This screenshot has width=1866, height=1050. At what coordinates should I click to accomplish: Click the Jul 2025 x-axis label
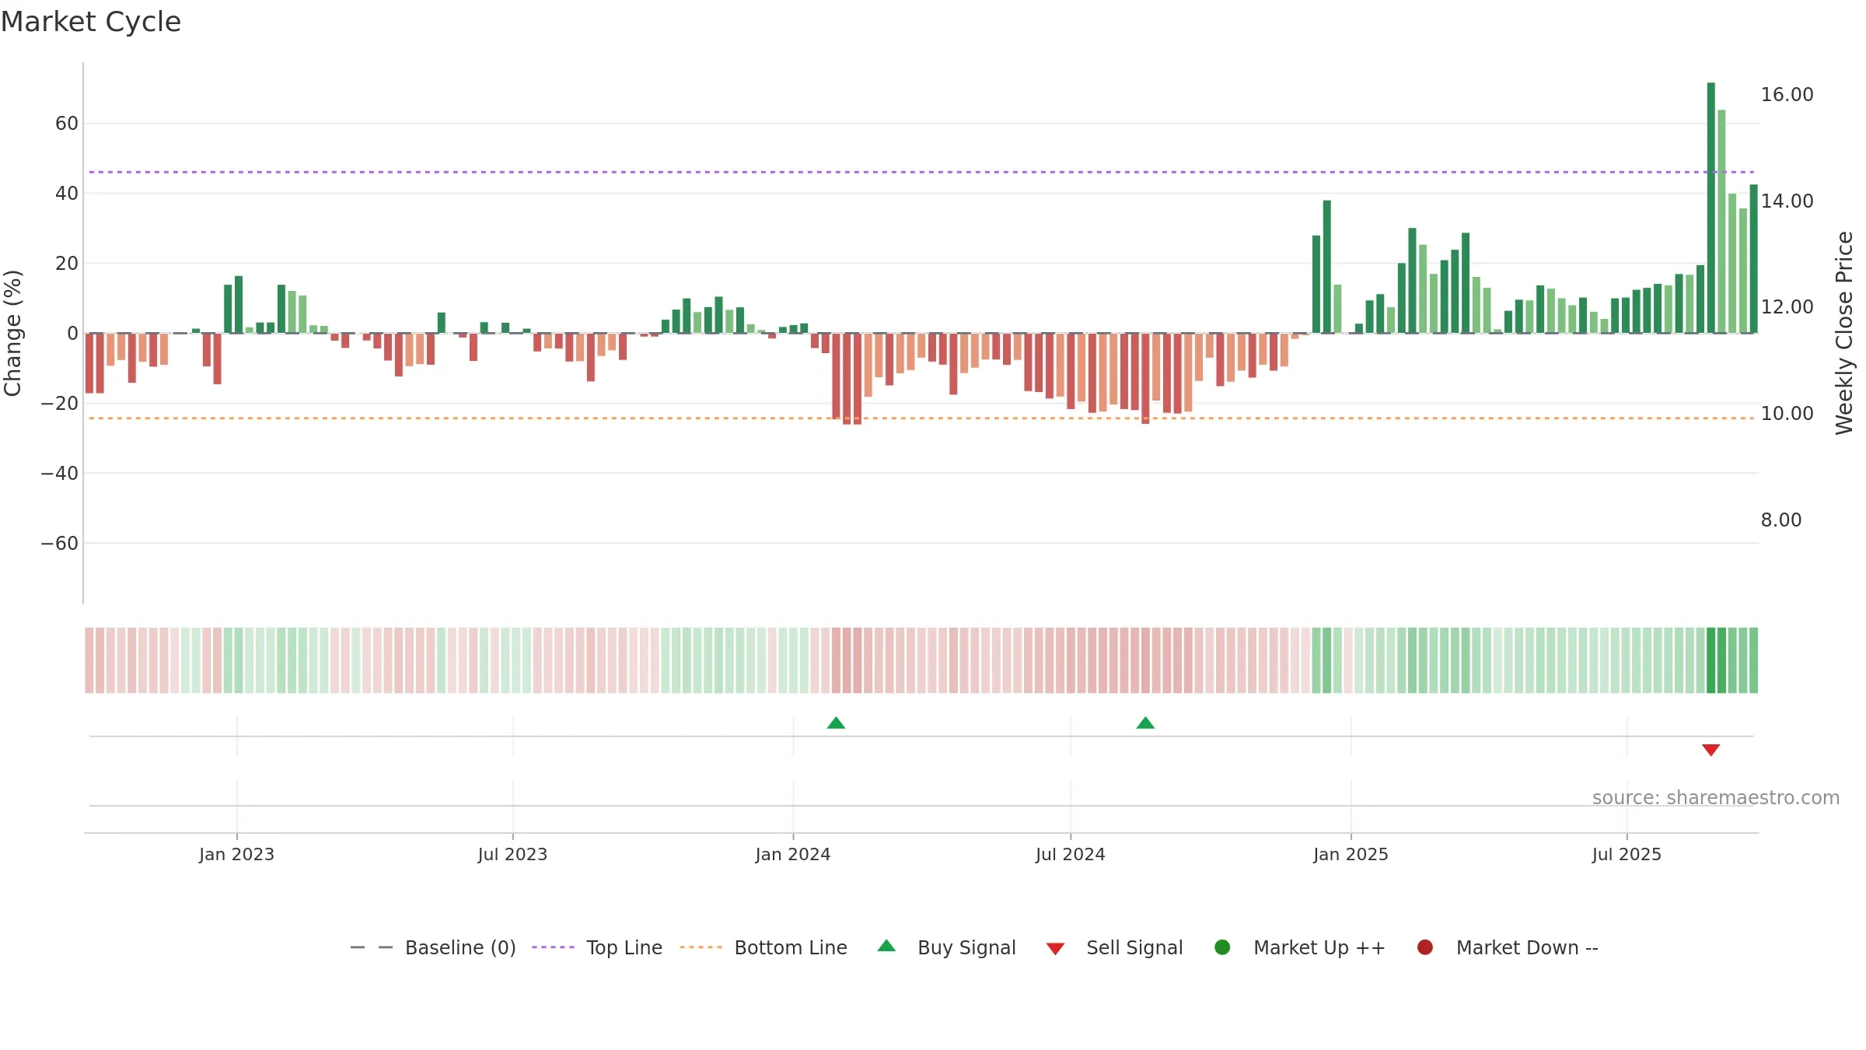click(x=1627, y=854)
